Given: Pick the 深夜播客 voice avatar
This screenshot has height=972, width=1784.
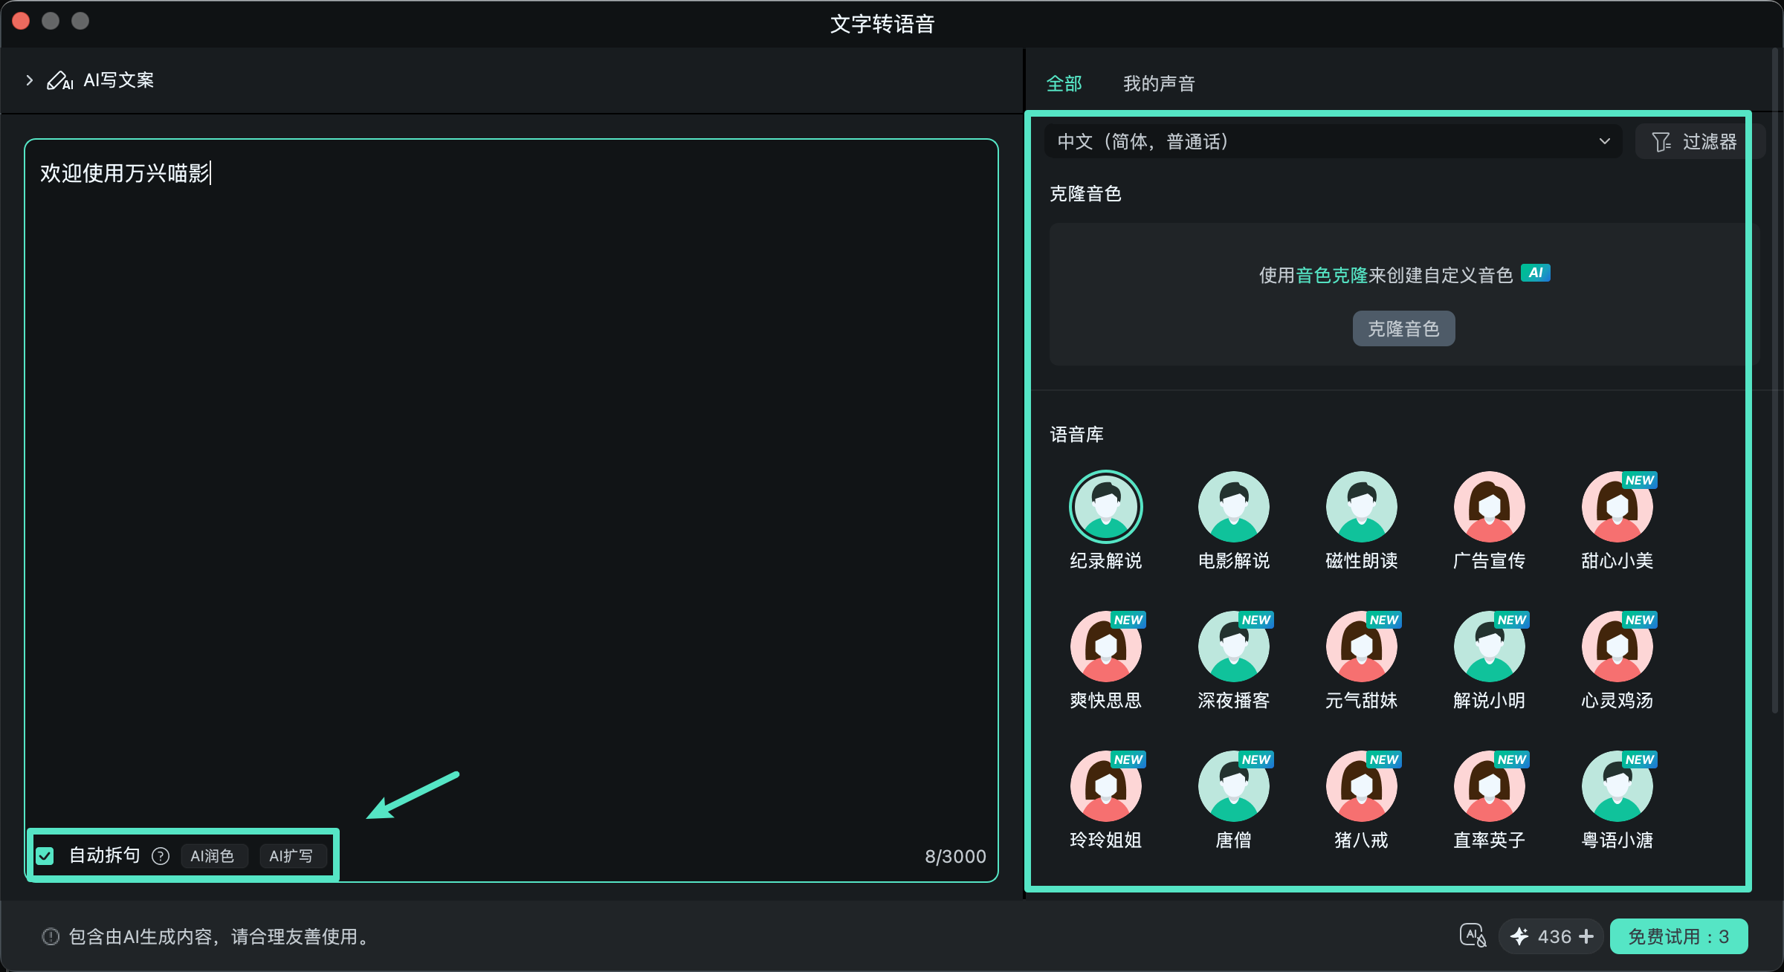Looking at the screenshot, I should click(x=1234, y=647).
